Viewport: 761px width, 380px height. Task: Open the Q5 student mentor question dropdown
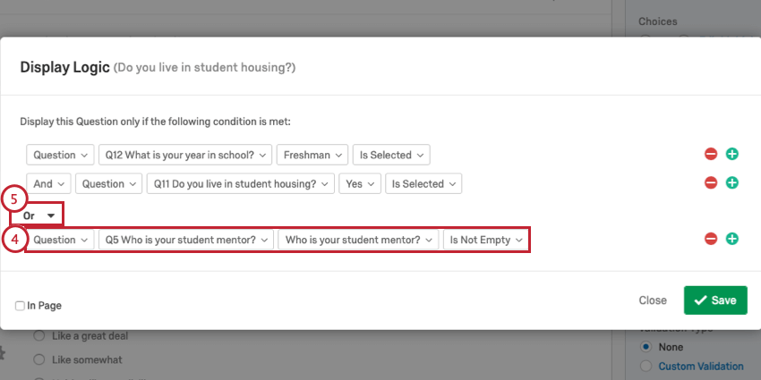(x=186, y=240)
